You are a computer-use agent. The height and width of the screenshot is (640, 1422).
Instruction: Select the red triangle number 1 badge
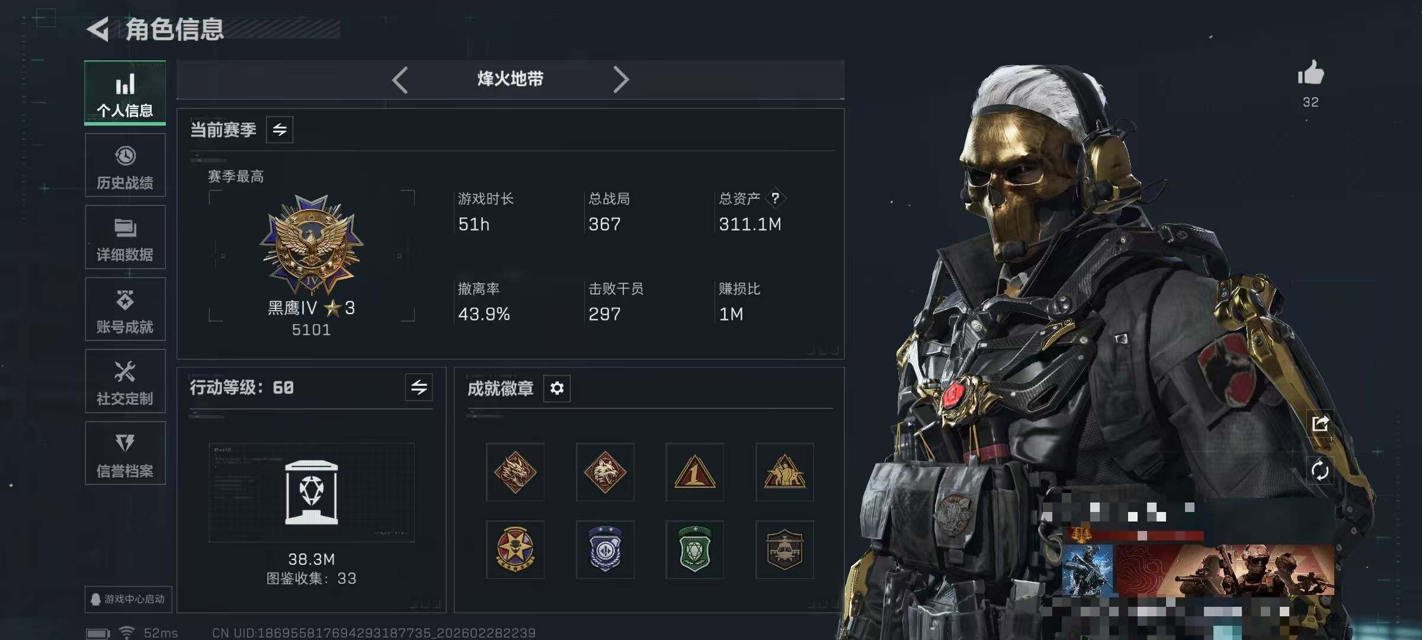(x=694, y=472)
